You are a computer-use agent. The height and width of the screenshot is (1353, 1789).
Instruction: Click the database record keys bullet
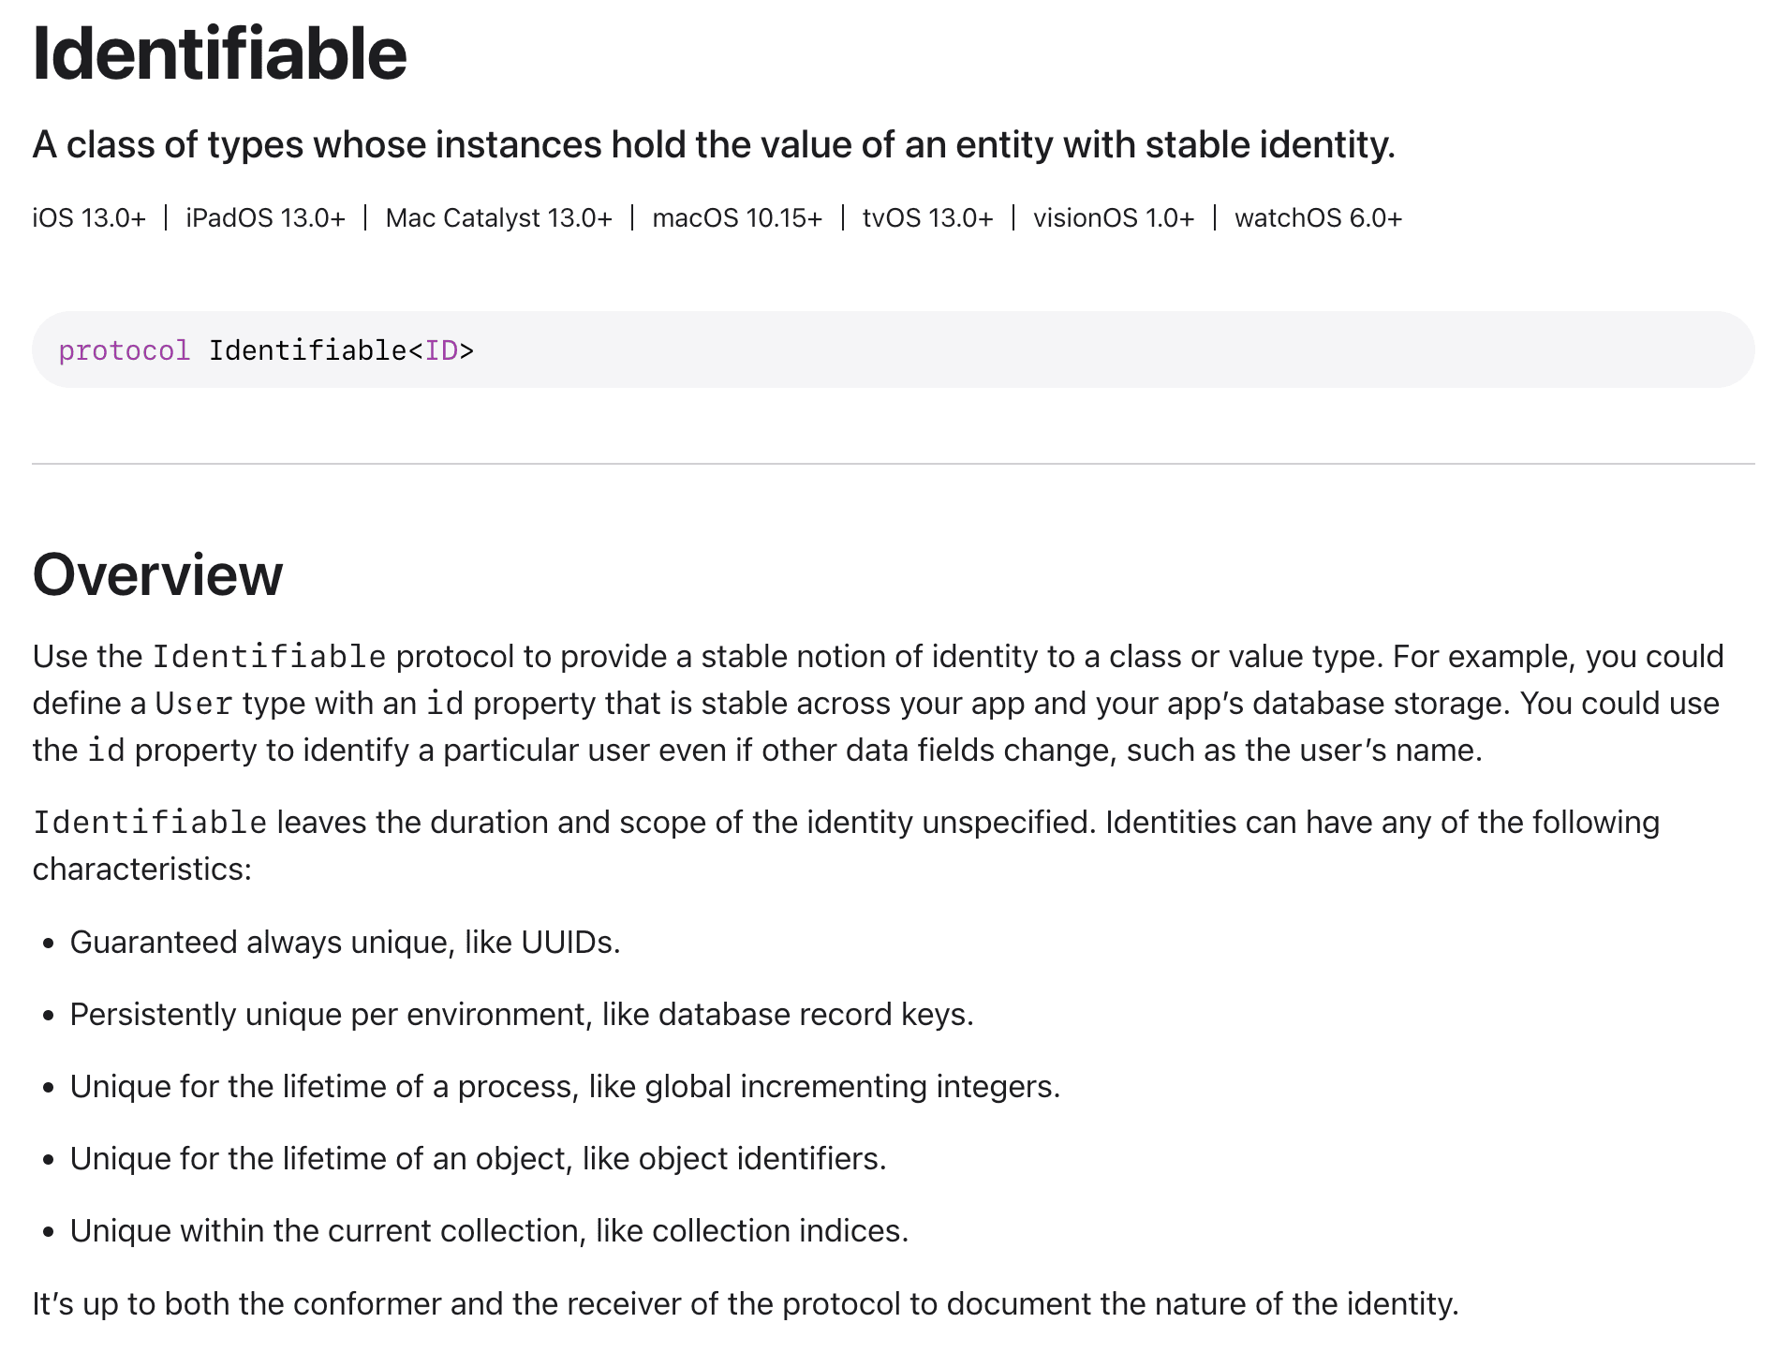click(522, 1015)
